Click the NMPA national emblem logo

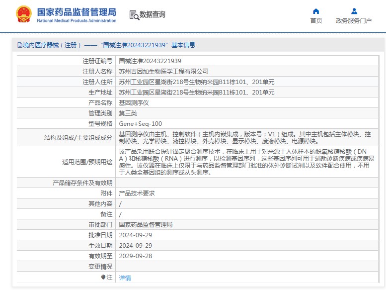click(24, 14)
